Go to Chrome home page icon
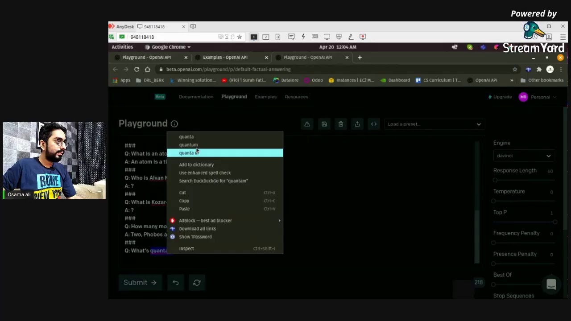Viewport: 571px width, 321px height. point(148,69)
